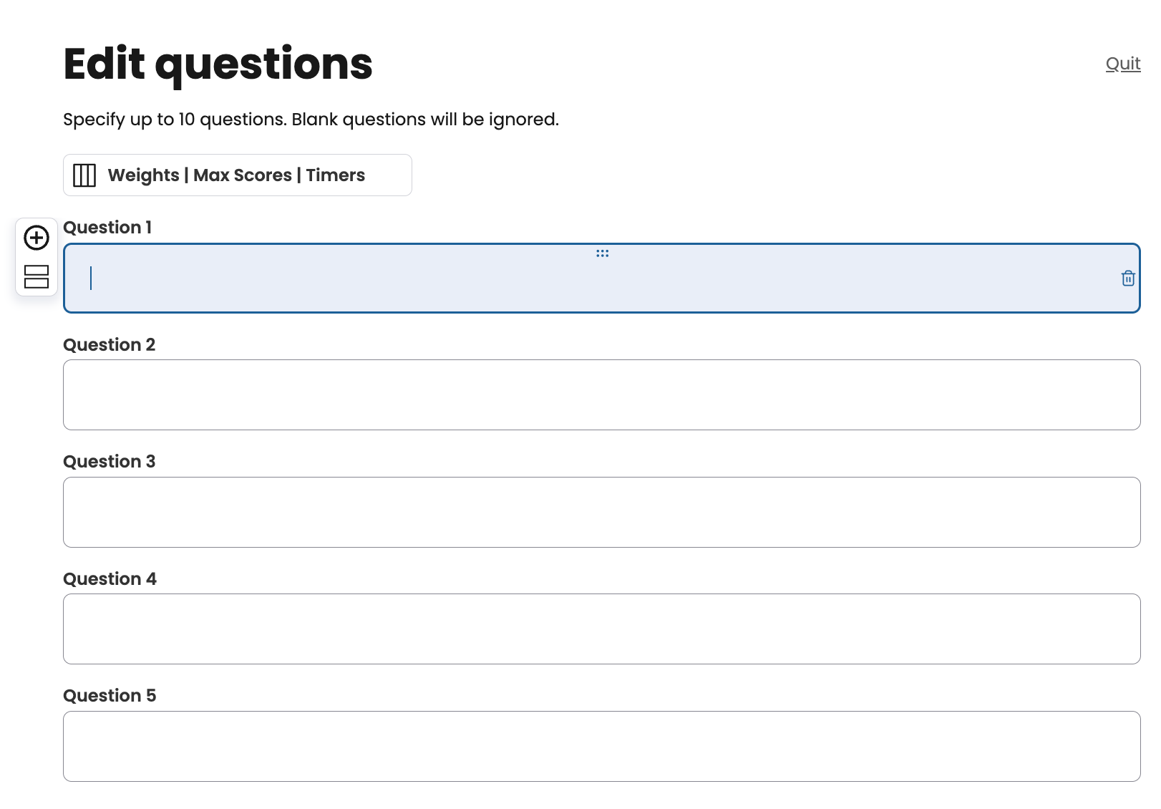This screenshot has height=809, width=1161.
Task: Click the Edit questions heading
Action: [218, 64]
